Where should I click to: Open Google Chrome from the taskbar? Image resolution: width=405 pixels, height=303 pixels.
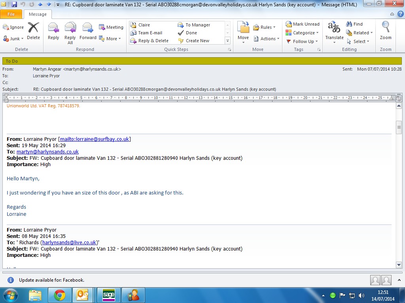pos(60,295)
